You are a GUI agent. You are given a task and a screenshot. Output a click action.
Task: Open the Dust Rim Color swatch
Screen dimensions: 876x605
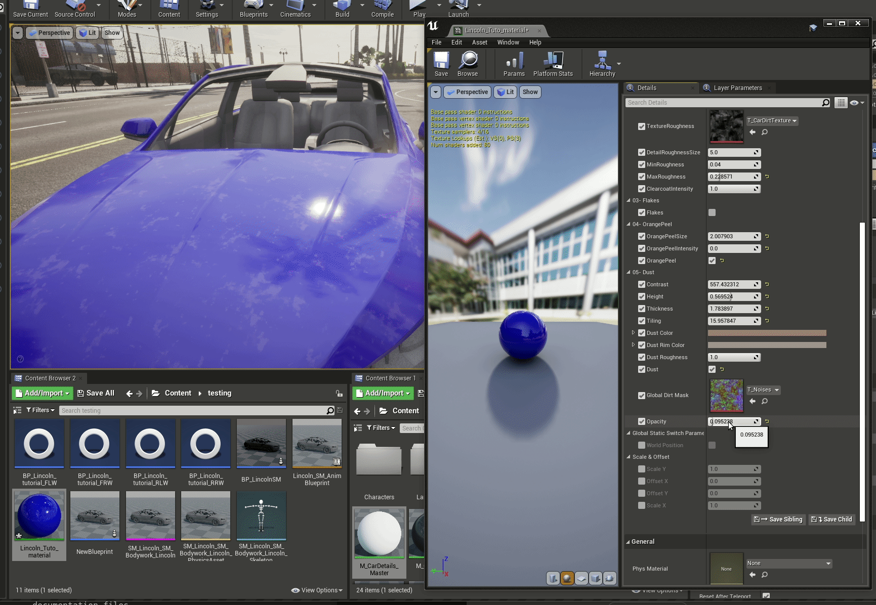[767, 345]
